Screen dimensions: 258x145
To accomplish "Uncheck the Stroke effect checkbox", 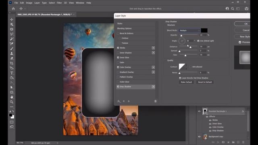I will tap(118, 48).
